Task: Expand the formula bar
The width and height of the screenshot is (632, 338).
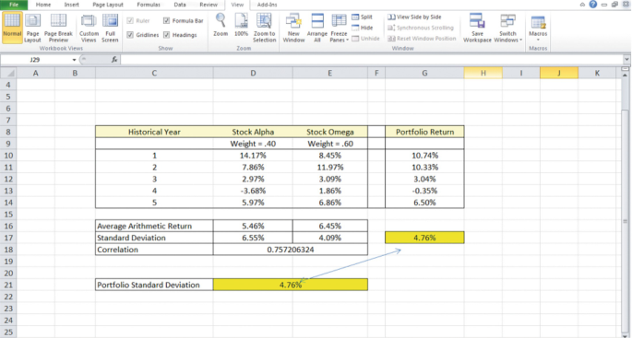Action: [626, 60]
